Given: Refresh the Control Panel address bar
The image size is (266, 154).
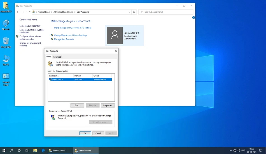Looking at the screenshot, I should pyautogui.click(x=134, y=12).
